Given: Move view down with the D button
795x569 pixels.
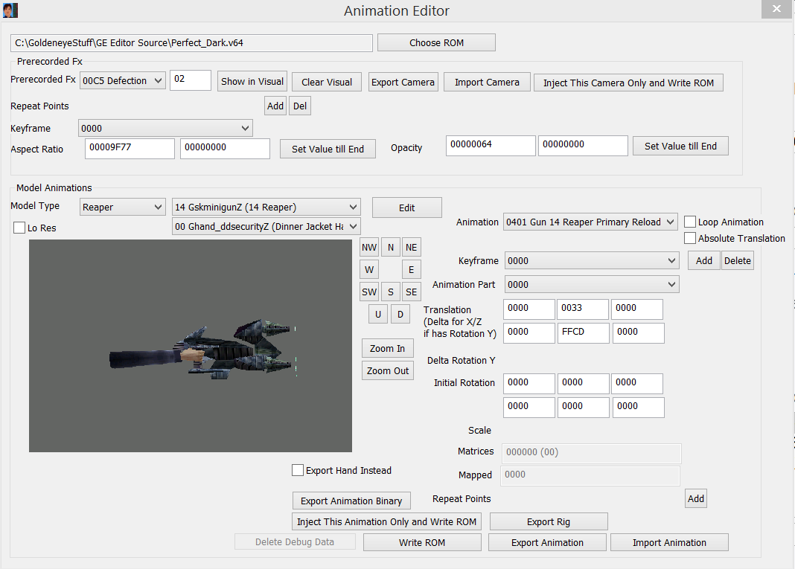Looking at the screenshot, I should pos(400,314).
